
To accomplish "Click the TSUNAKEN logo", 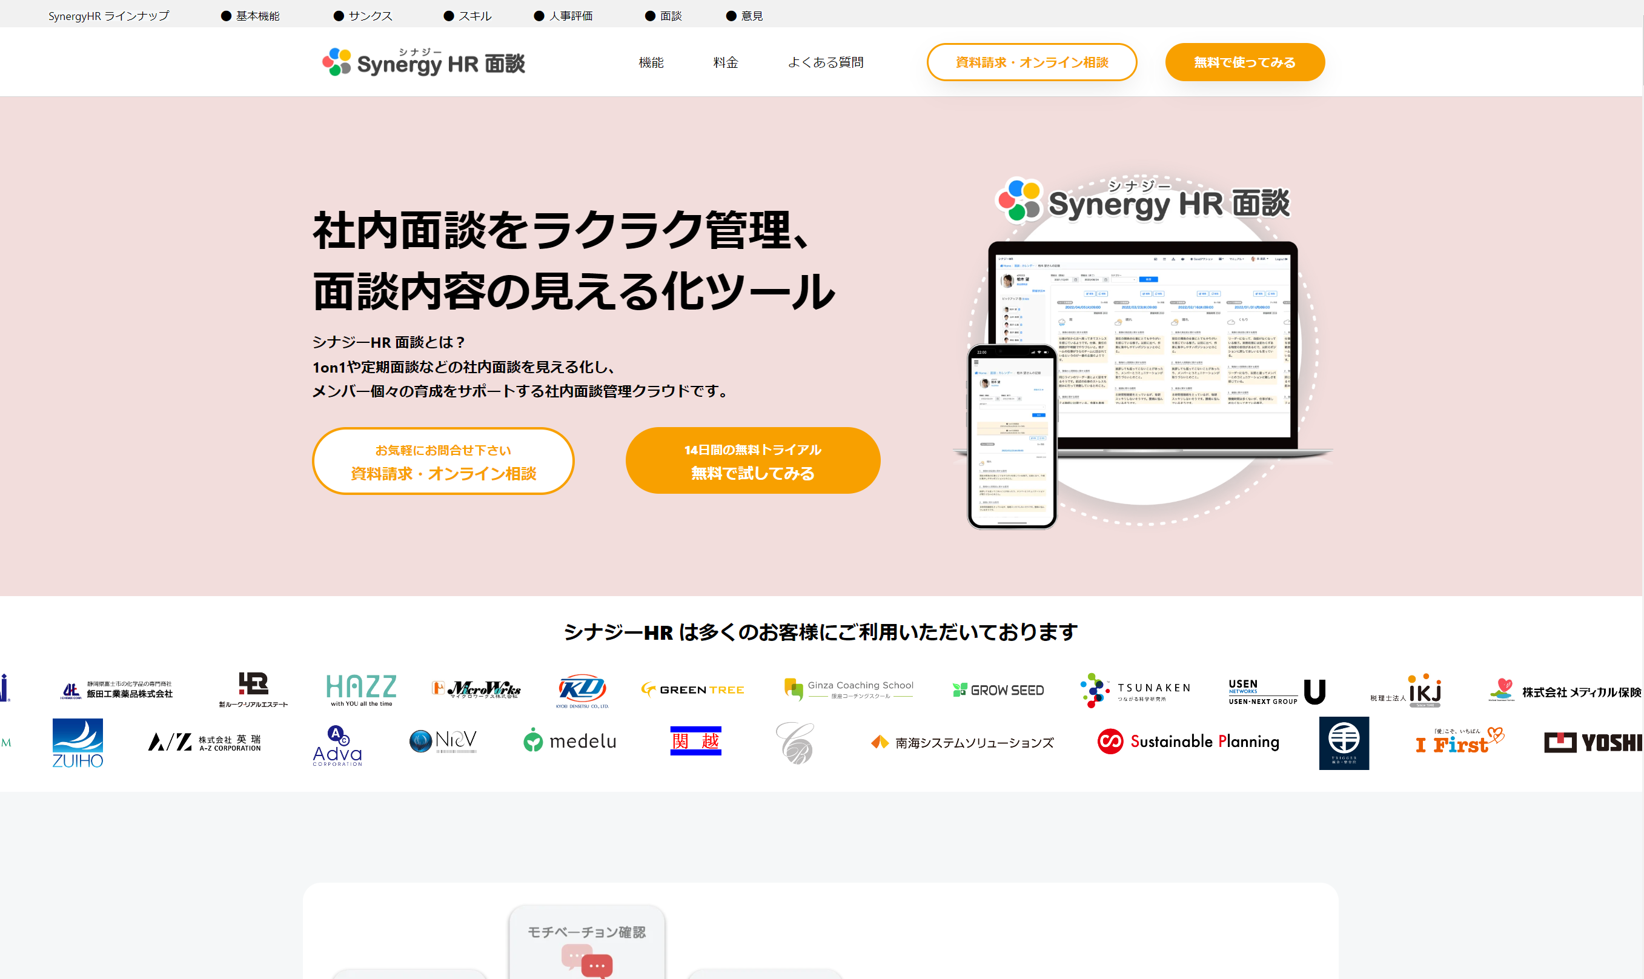I will coord(1135,690).
